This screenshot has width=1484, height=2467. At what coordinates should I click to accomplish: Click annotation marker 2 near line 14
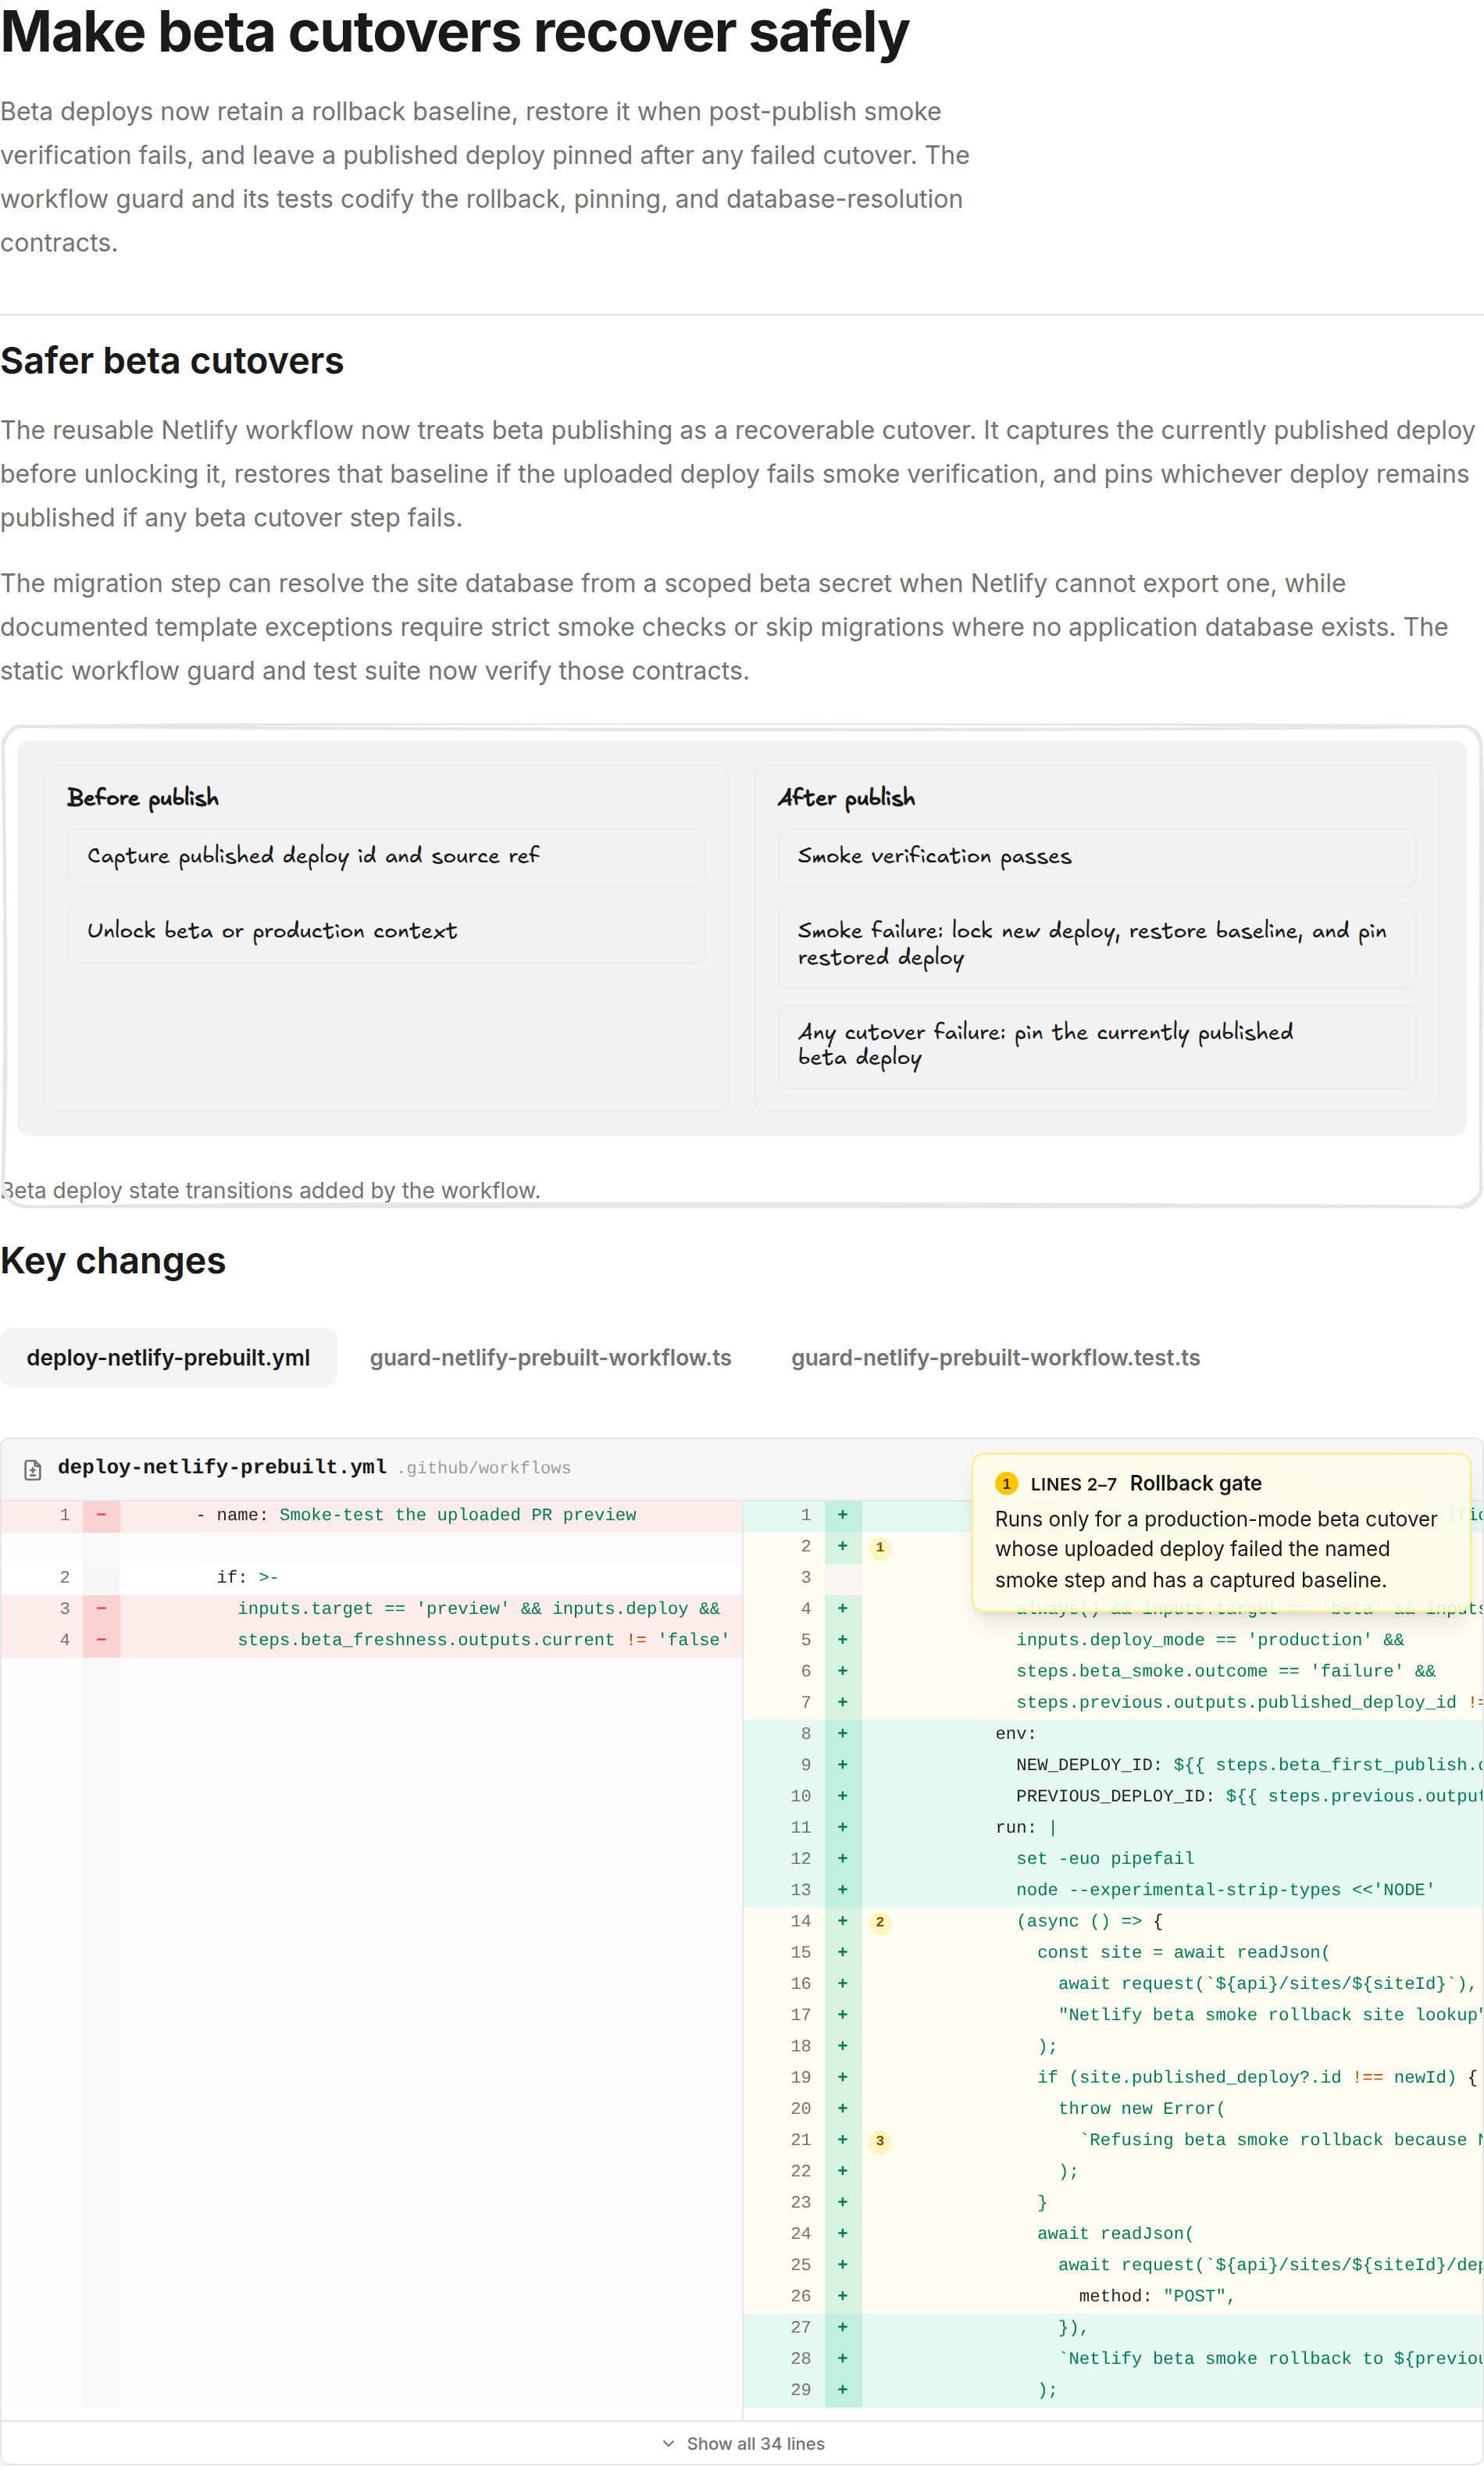pos(880,1922)
